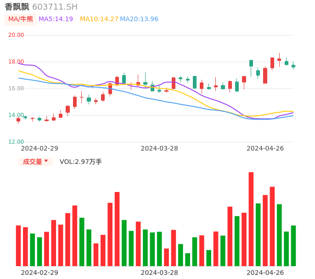This screenshot has height=279, width=315.
Task: Click the rightmost green volume bar
Action: (x=293, y=245)
